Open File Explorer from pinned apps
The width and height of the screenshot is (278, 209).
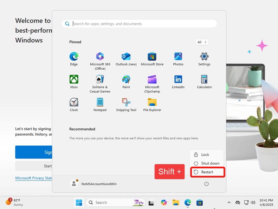tap(152, 105)
